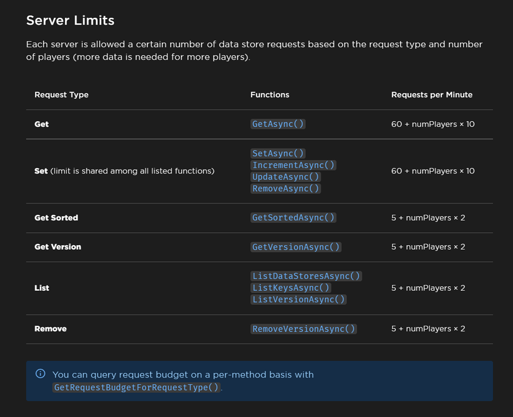Select the RemoveVersionAsync() code link

[303, 329]
